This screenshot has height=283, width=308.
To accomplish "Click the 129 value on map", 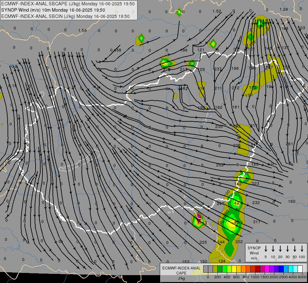I will tap(201, 69).
